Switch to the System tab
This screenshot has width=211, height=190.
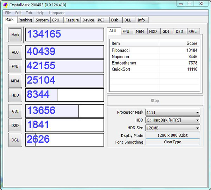click(42, 20)
